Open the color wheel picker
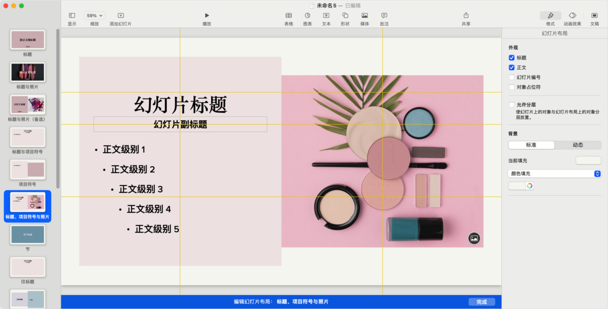608x309 pixels. pyautogui.click(x=530, y=186)
